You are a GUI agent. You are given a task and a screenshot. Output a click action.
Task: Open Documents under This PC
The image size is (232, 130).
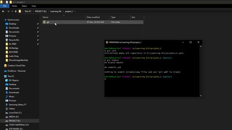(x=14, y=88)
